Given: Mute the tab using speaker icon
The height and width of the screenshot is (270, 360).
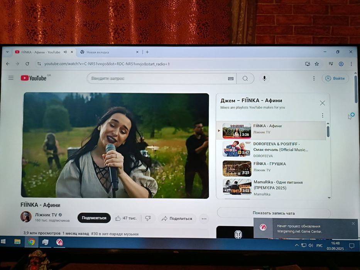Looking at the screenshot, I should [65, 52].
